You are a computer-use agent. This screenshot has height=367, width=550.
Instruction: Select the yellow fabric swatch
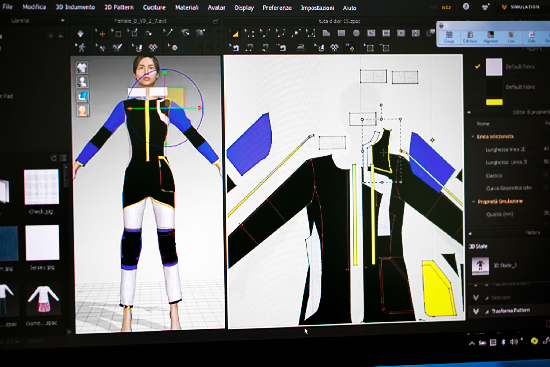(494, 102)
